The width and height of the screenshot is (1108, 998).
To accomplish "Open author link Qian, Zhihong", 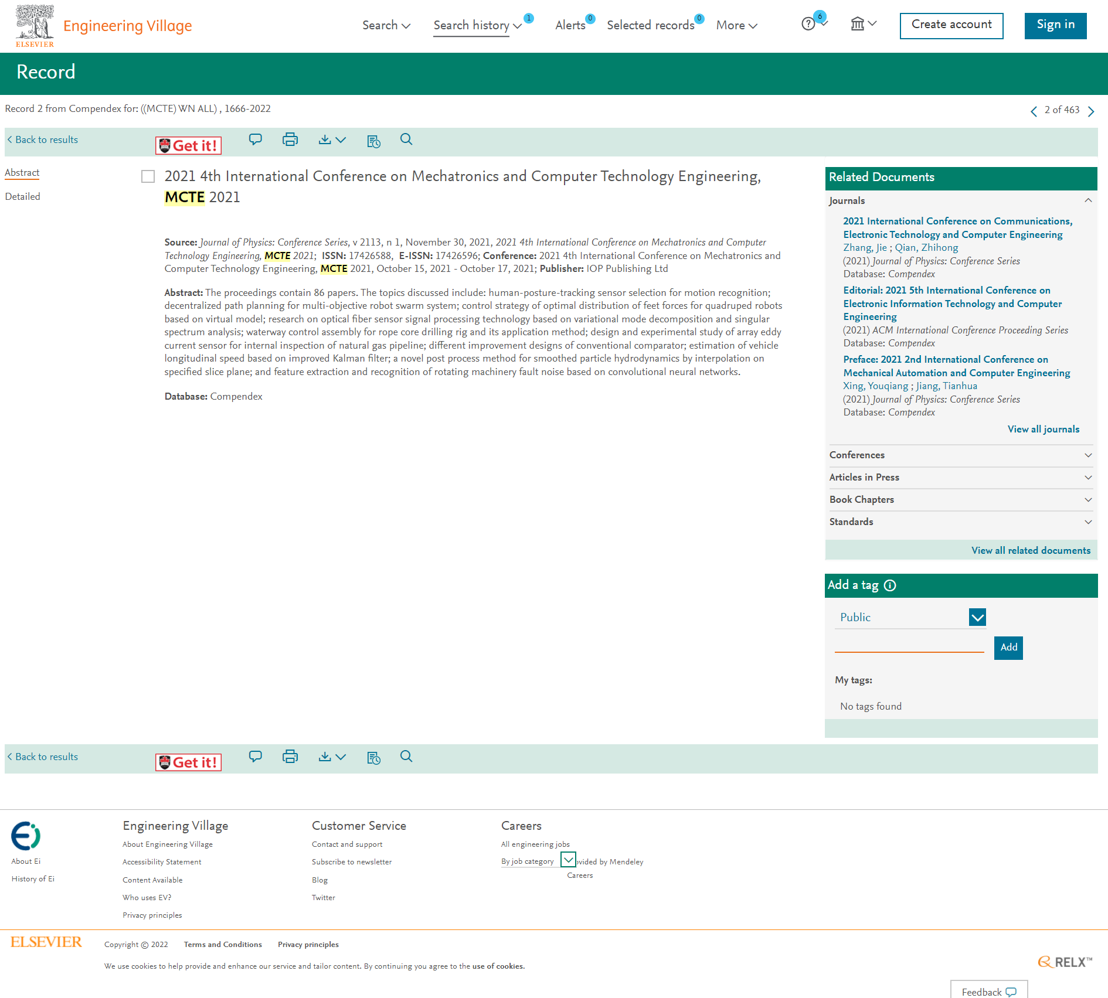I will 926,248.
